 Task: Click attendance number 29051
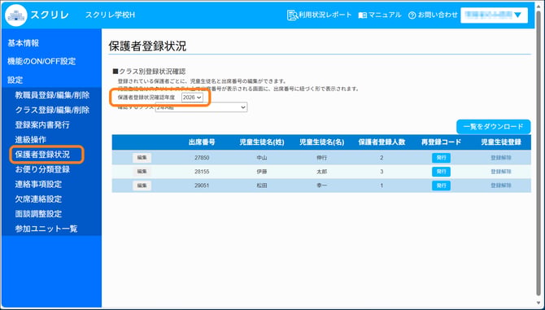point(202,186)
